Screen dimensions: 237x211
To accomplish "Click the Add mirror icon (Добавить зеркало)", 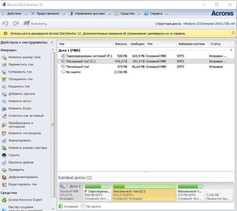I will pyautogui.click(x=4, y=94).
